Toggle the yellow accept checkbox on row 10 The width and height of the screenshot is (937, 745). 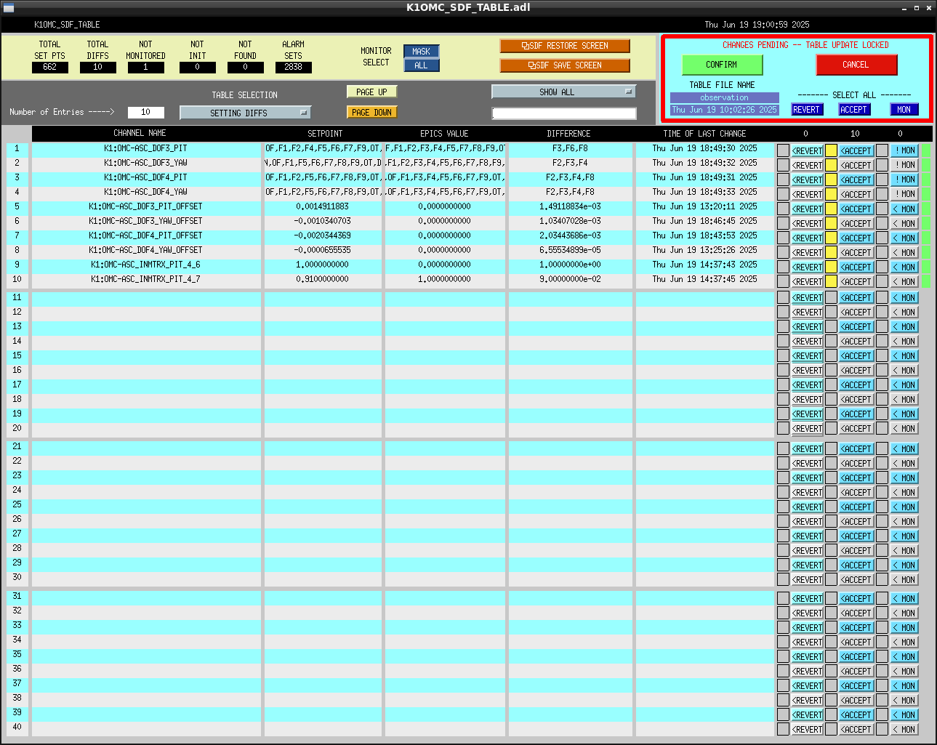(831, 281)
